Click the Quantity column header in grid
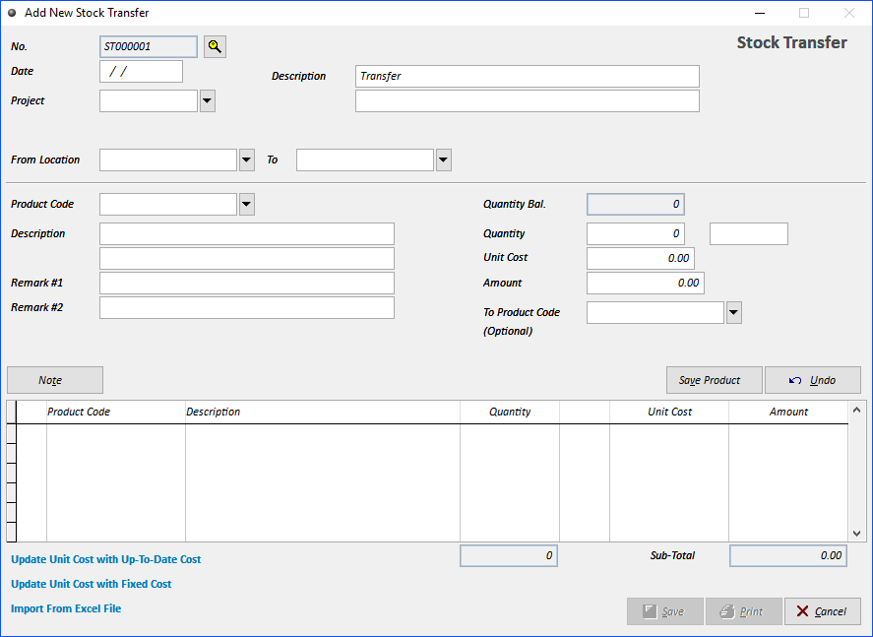The image size is (873, 637). (510, 413)
